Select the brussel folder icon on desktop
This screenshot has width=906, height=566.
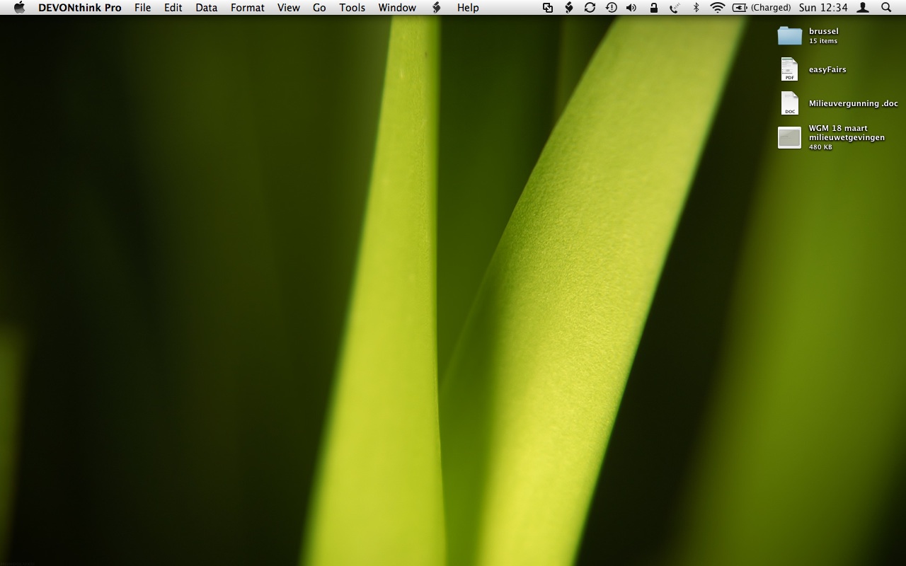(789, 35)
